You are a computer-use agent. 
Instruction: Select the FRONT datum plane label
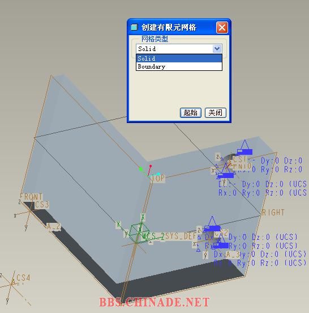[31, 197]
